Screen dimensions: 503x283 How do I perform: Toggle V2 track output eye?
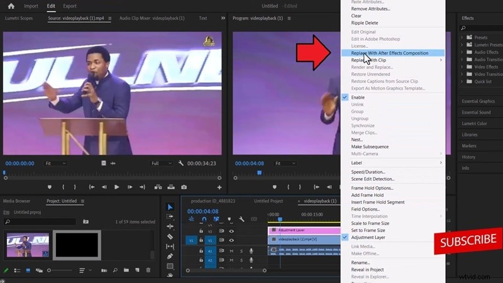point(231,231)
